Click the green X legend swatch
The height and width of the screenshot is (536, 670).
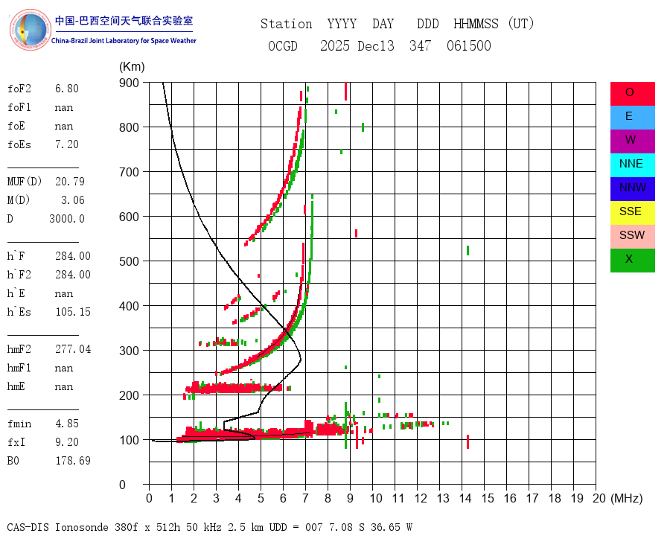(x=632, y=261)
